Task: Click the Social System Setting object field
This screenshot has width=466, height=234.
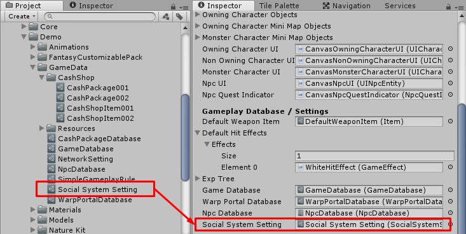Action: click(x=369, y=224)
